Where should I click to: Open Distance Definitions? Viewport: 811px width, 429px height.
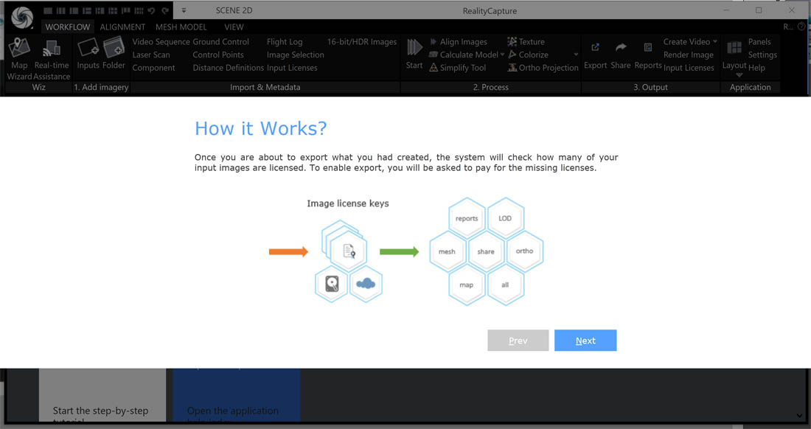pyautogui.click(x=228, y=68)
